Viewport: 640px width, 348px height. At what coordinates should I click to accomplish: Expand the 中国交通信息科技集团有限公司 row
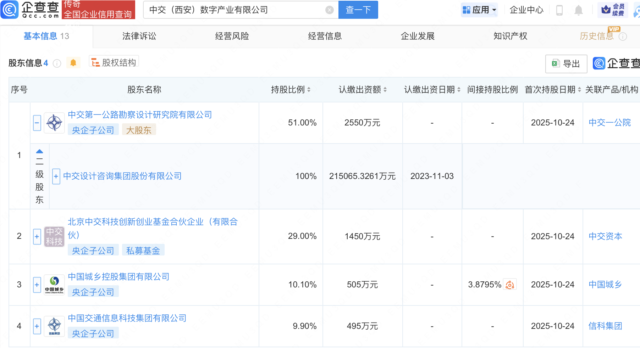(x=37, y=326)
